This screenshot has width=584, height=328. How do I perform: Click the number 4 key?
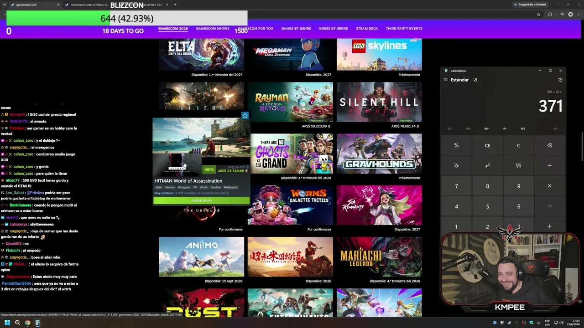click(x=456, y=206)
